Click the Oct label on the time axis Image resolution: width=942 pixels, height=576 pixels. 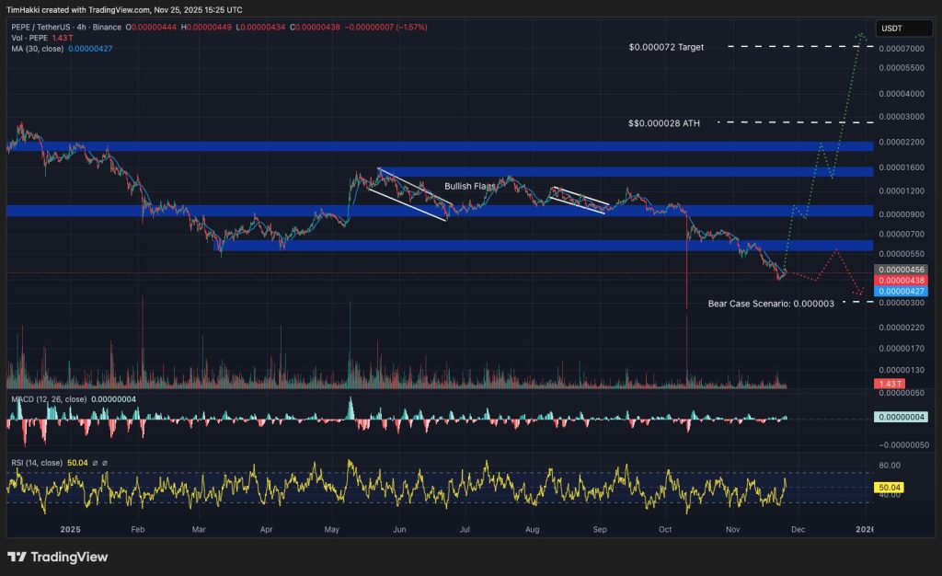pos(666,530)
